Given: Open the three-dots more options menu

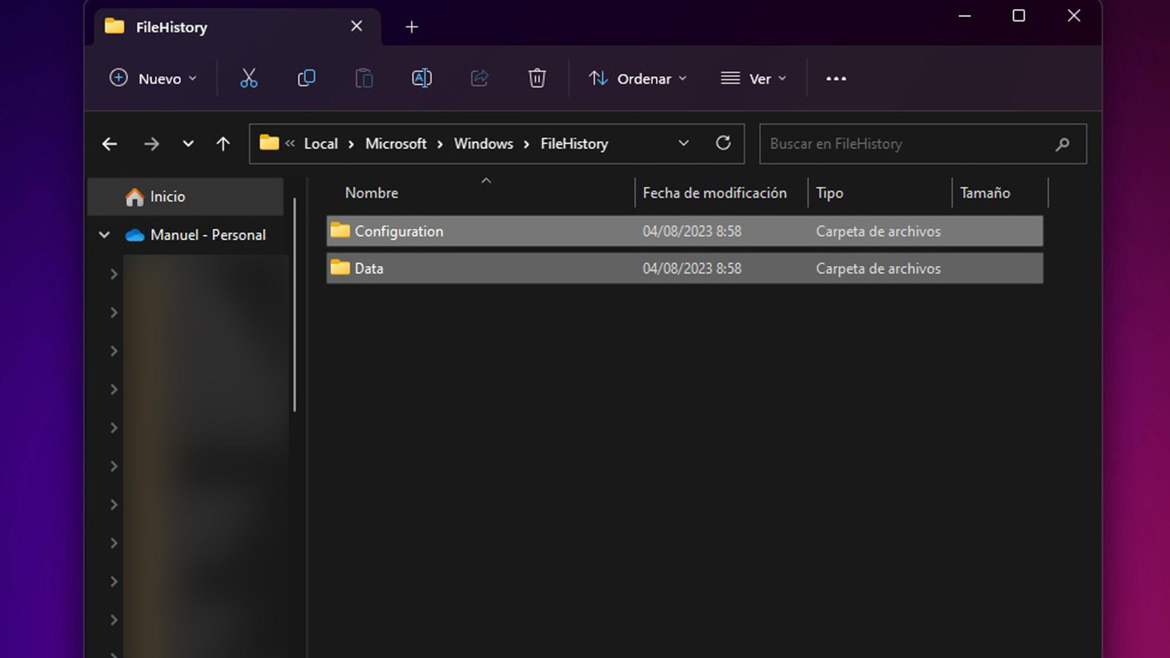Looking at the screenshot, I should [x=836, y=79].
